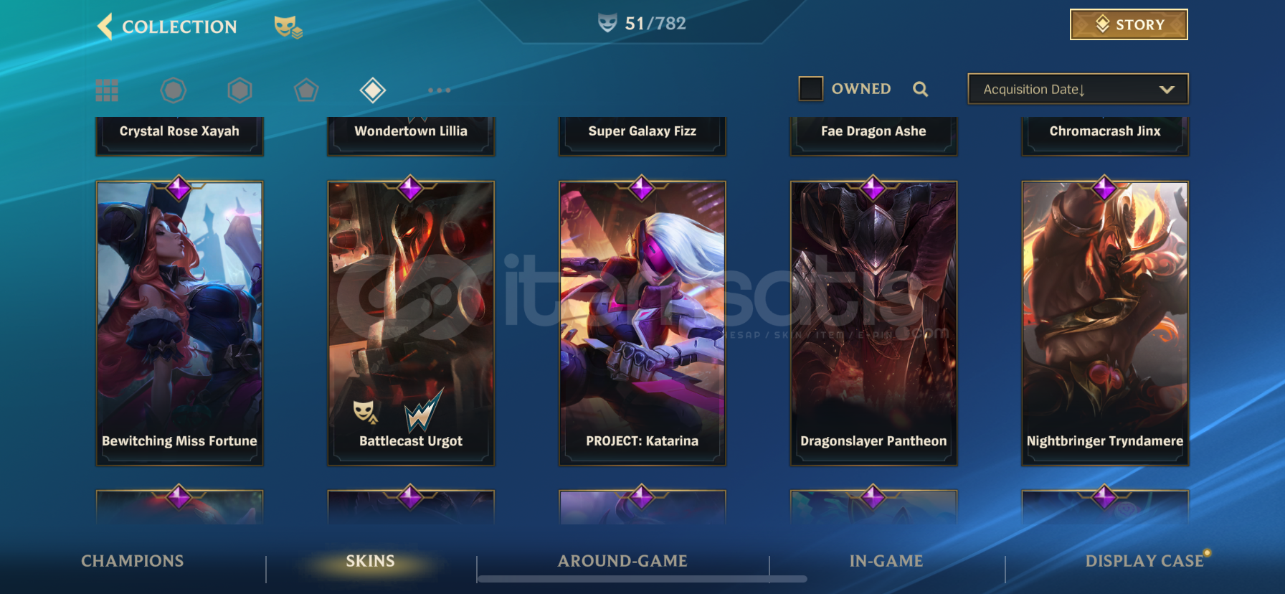Viewport: 1285px width, 594px height.
Task: Open search with the magnifying glass icon
Action: click(921, 89)
